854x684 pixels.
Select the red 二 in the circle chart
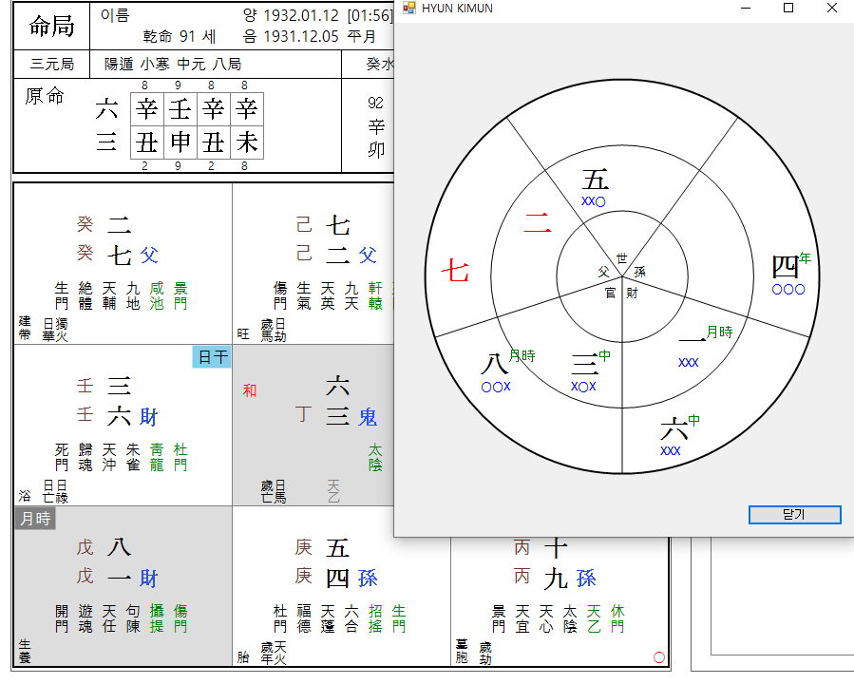pos(538,222)
